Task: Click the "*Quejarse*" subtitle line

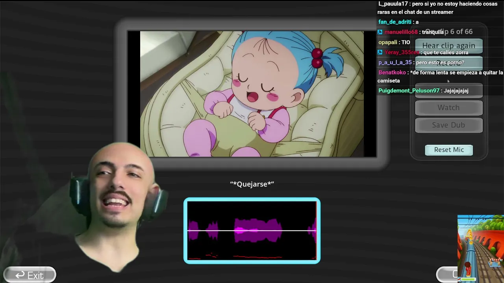Action: click(252, 184)
